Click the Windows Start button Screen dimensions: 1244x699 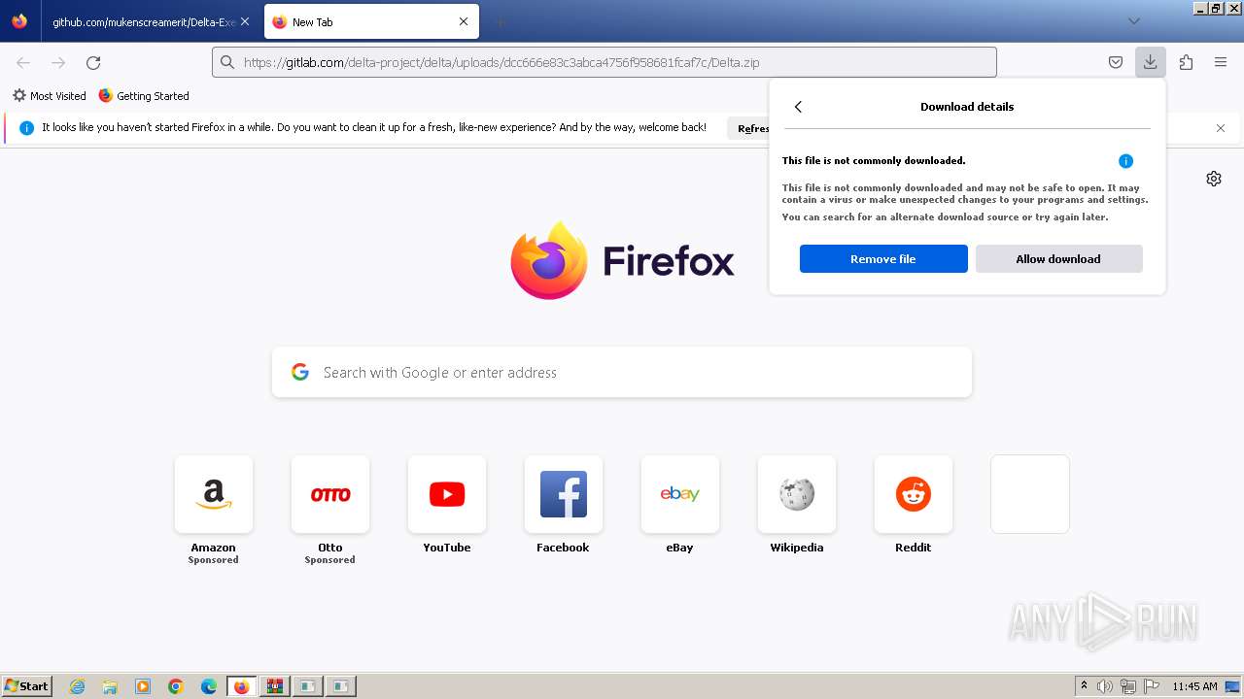(26, 686)
